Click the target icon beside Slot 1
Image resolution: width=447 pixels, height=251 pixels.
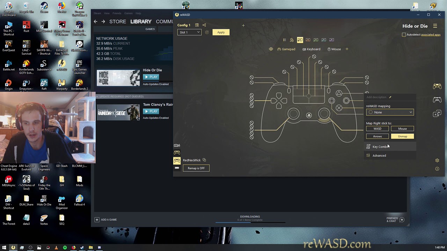207,32
